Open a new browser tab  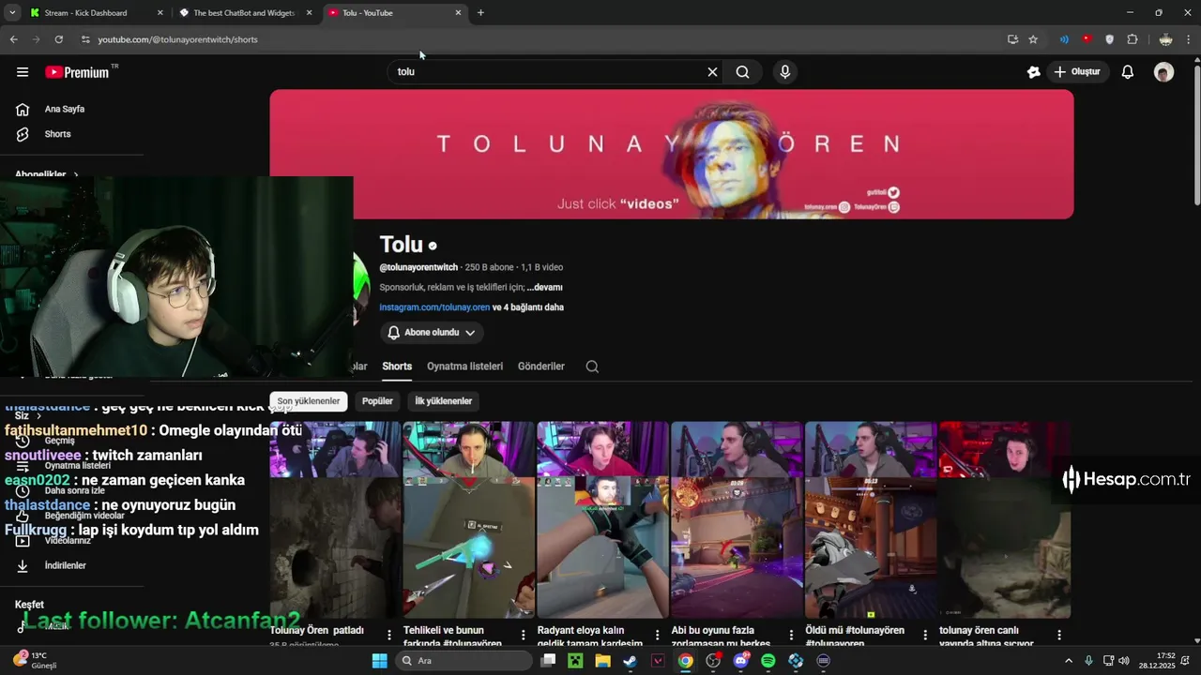point(480,13)
